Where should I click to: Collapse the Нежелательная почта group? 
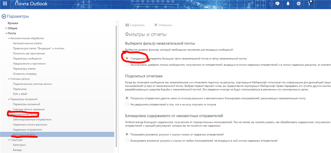click(9, 115)
